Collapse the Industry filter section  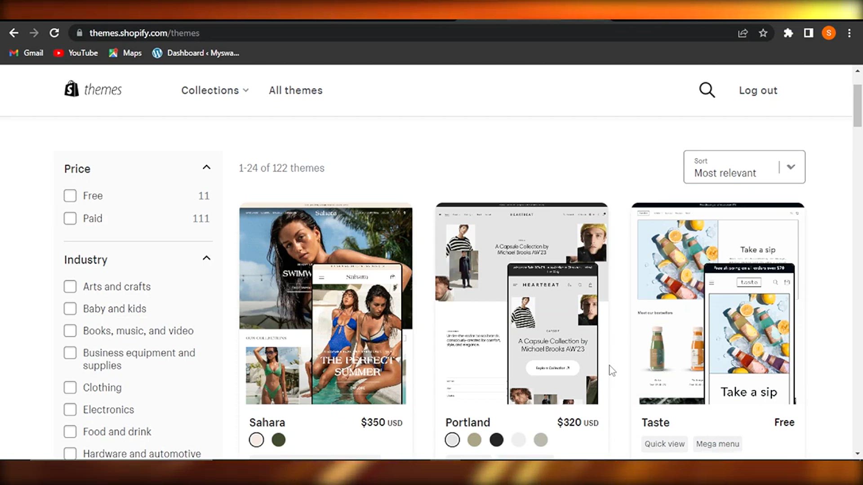(206, 258)
